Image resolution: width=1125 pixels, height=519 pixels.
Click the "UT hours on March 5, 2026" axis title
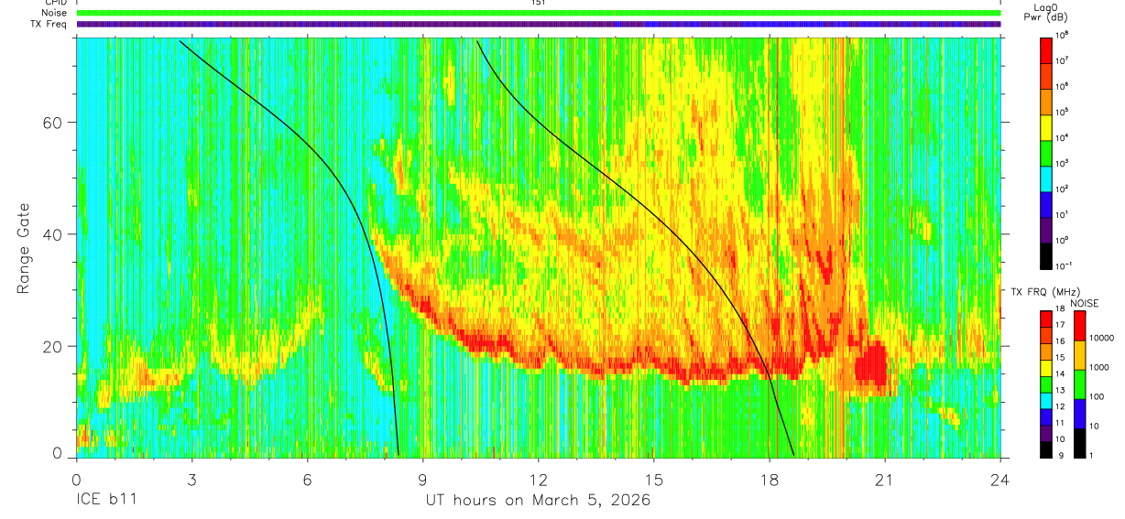pyautogui.click(x=538, y=500)
